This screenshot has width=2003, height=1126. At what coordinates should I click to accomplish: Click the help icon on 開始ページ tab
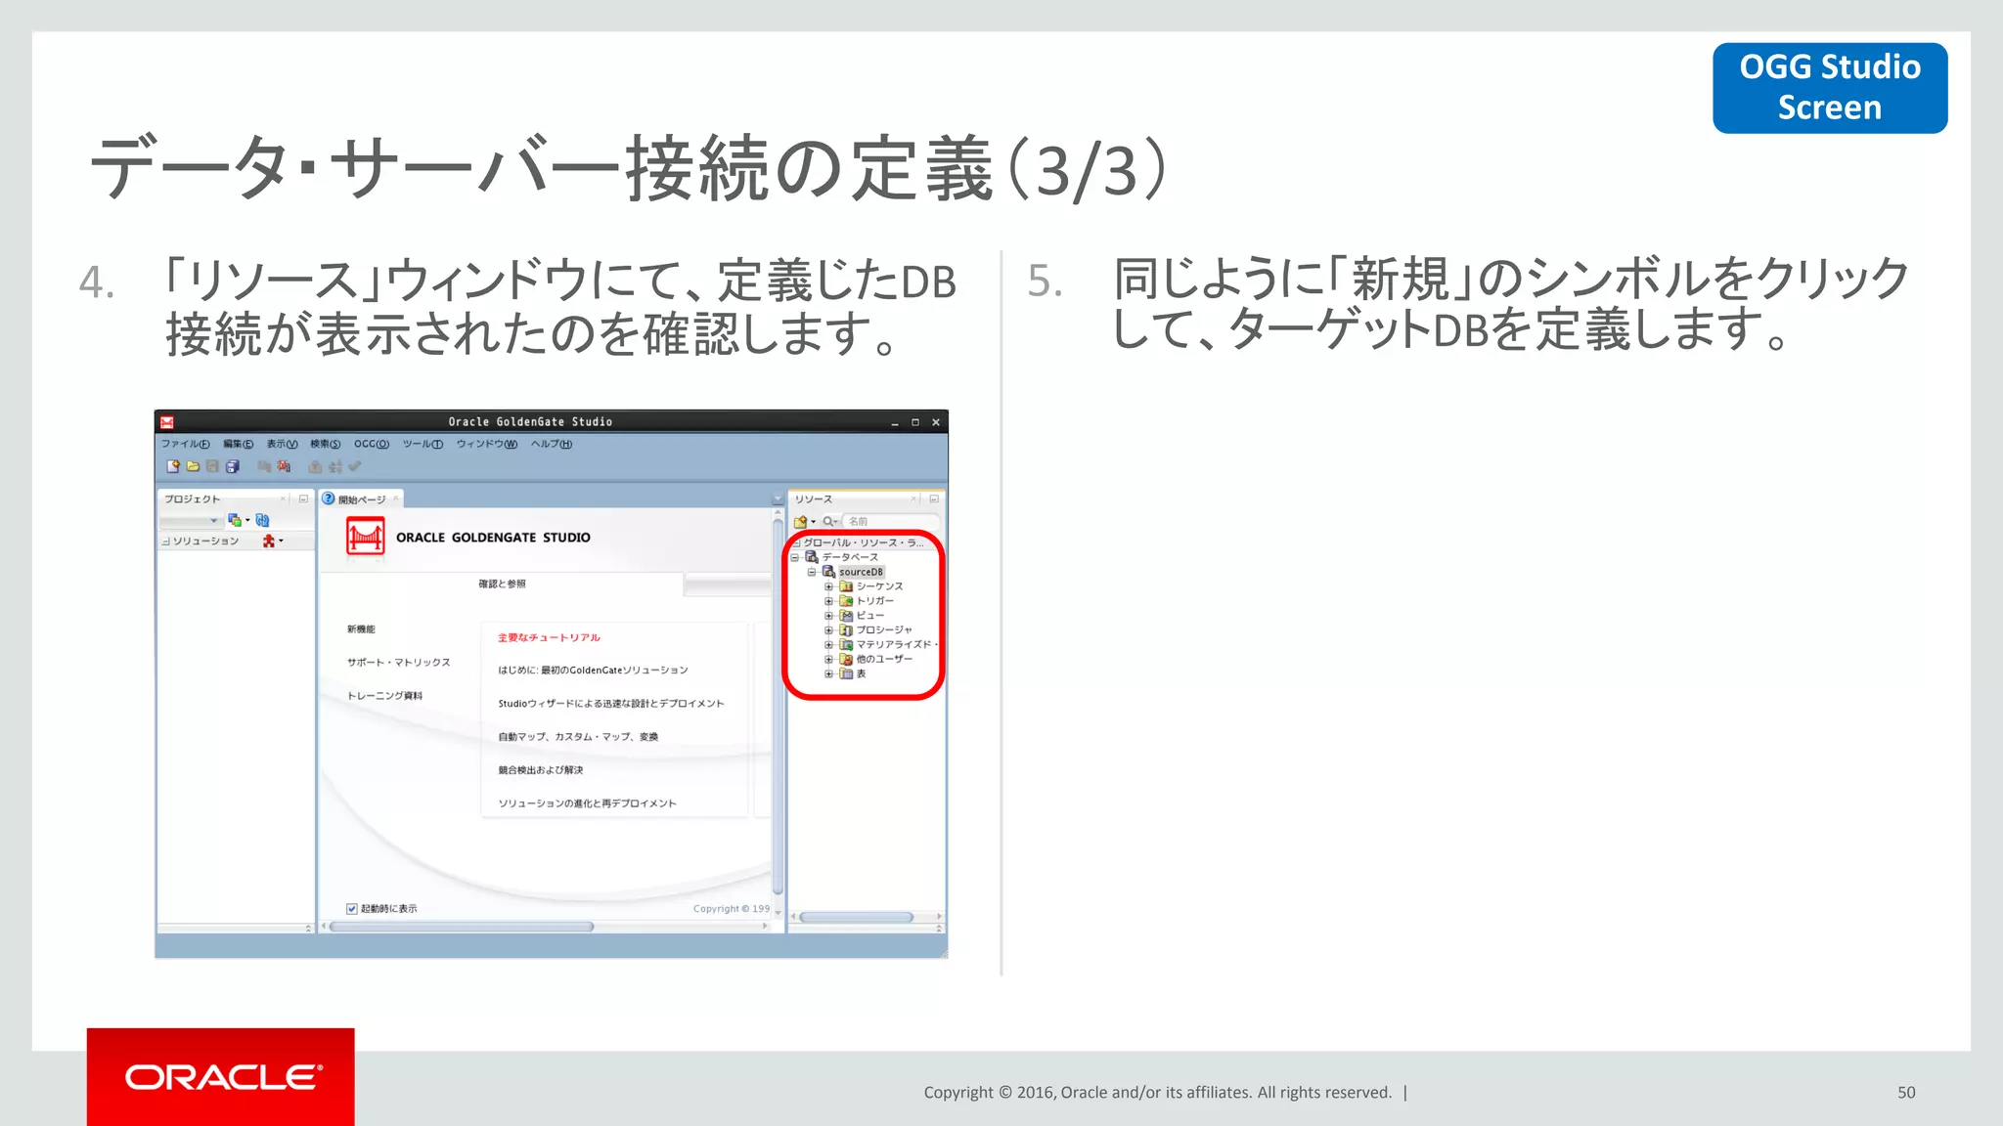pyautogui.click(x=329, y=498)
